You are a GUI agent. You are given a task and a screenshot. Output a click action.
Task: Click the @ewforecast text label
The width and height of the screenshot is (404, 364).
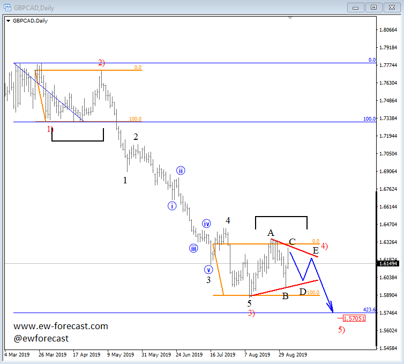coord(41,338)
